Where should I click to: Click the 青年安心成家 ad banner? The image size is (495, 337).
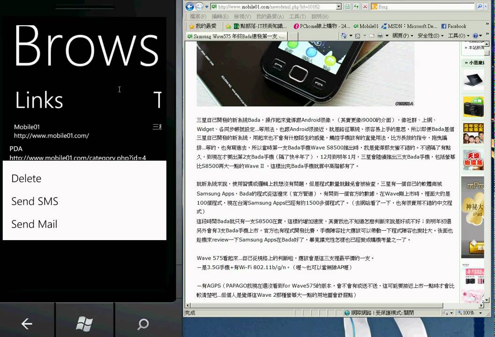pos(473,133)
